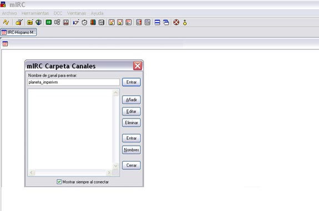Click the clock Timer toolbar icon
The height and width of the screenshot is (211, 319).
(84, 22)
